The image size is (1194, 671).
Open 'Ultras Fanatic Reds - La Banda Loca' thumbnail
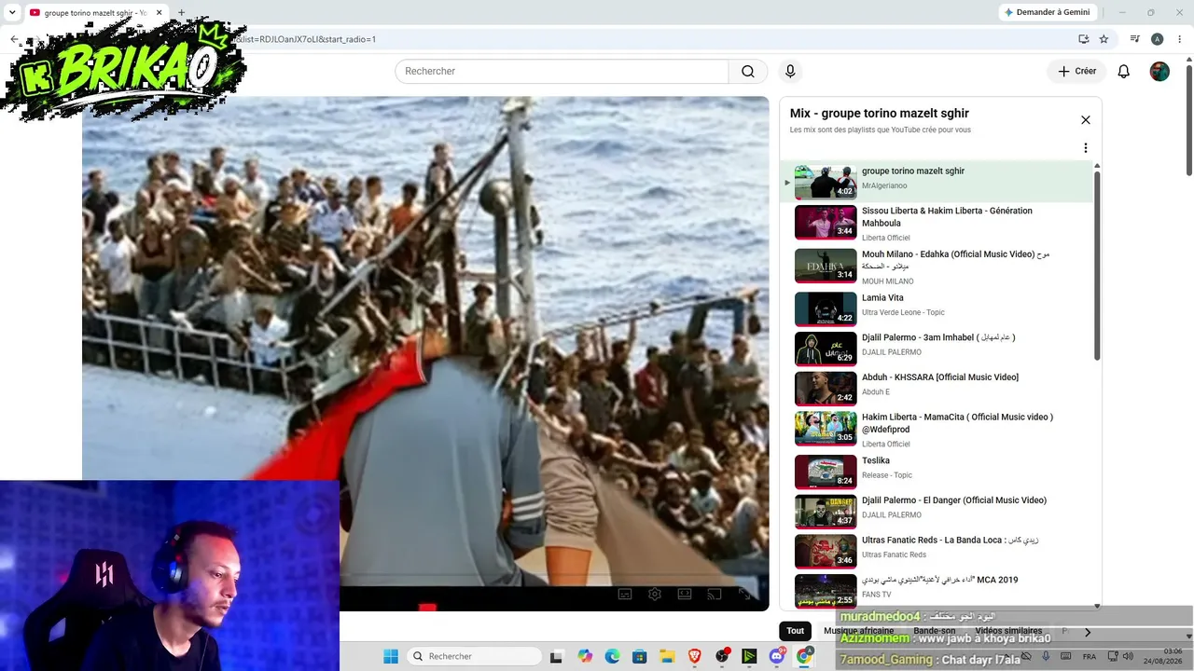(x=826, y=552)
